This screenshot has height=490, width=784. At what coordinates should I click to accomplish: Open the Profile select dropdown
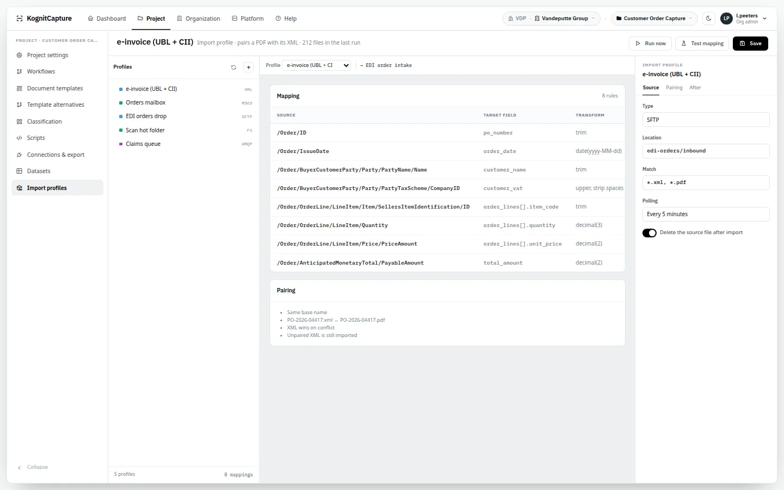click(317, 65)
